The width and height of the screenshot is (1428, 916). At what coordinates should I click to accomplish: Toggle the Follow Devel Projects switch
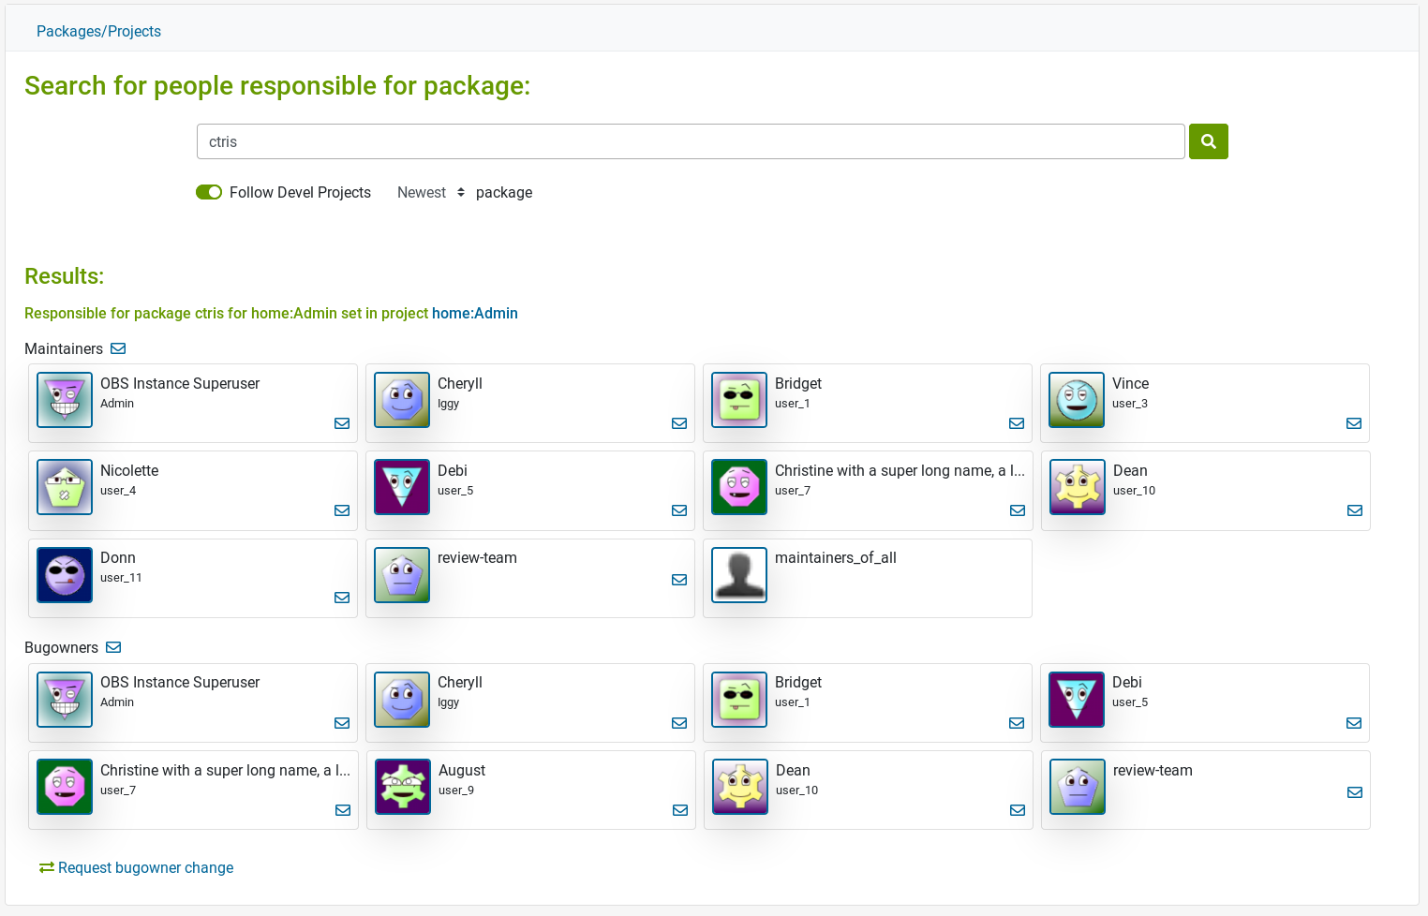click(x=209, y=192)
